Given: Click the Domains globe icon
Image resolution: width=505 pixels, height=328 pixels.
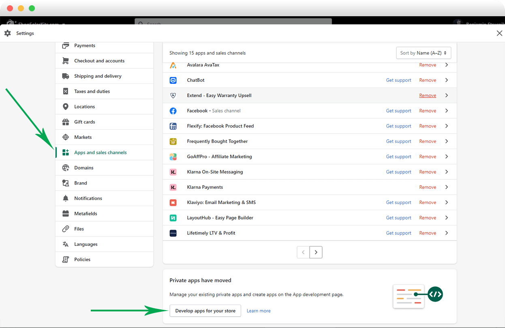Looking at the screenshot, I should point(66,168).
